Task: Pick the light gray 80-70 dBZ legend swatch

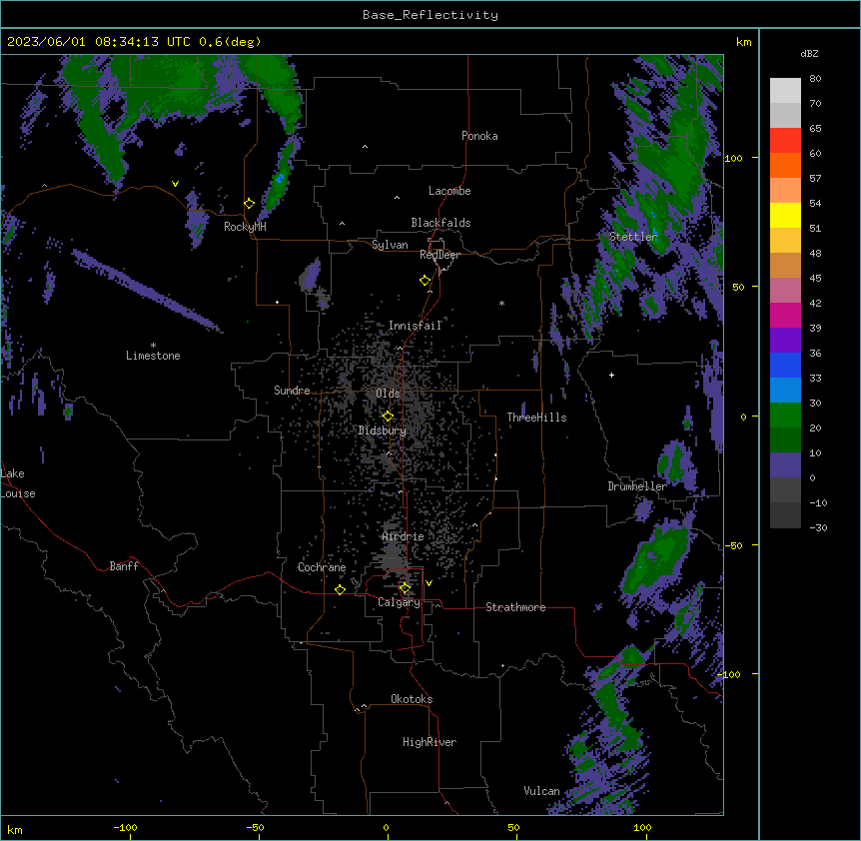Action: click(785, 91)
